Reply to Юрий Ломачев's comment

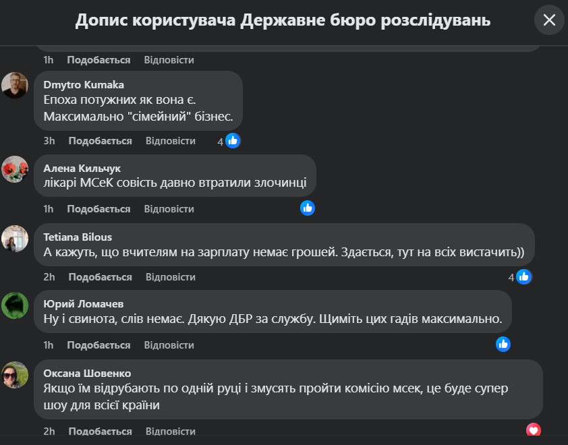coord(169,345)
